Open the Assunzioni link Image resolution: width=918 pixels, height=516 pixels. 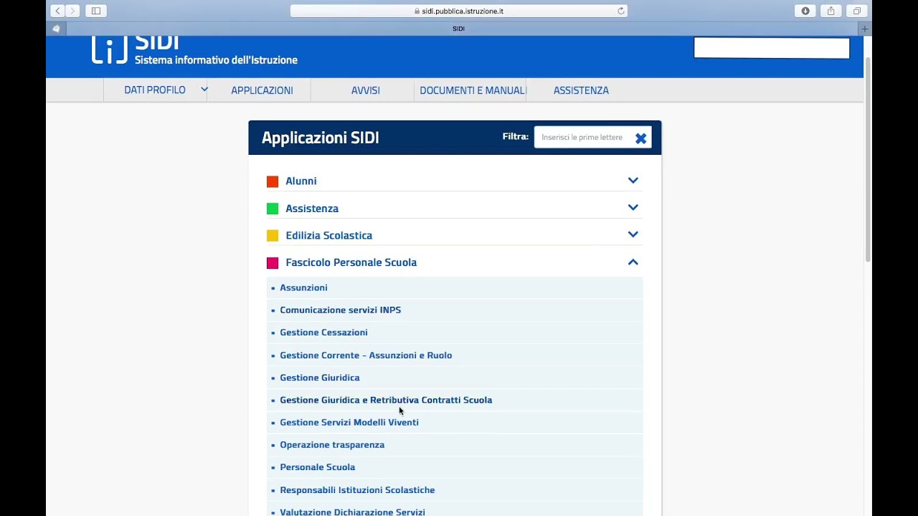303,287
